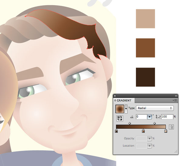Open the Type dropdown showing Radial
This screenshot has height=166, width=182.
tap(155, 108)
